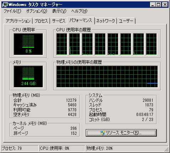Select the パフォーマンス tab

(81, 20)
